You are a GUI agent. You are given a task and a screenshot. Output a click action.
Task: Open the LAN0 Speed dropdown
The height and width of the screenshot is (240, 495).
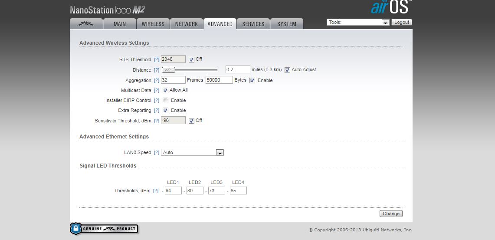point(192,152)
